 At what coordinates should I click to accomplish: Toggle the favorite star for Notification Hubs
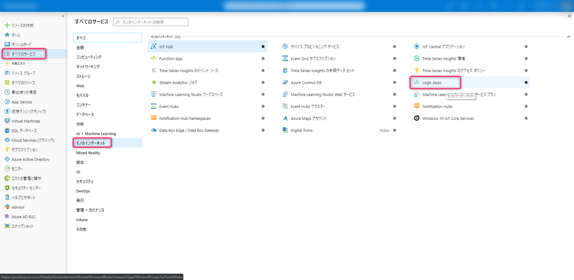[526, 106]
